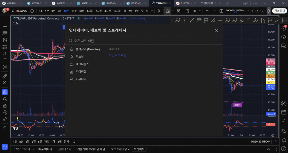
Task: Open the Pine 에디터 tab
Action: click(x=45, y=149)
